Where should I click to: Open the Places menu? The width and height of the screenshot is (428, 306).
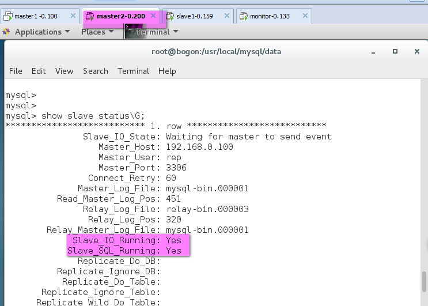coord(97,32)
